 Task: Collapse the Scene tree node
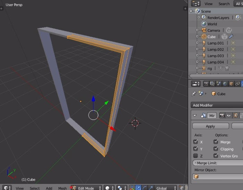point(191,11)
